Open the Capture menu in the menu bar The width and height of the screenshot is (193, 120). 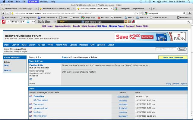[33, 1]
